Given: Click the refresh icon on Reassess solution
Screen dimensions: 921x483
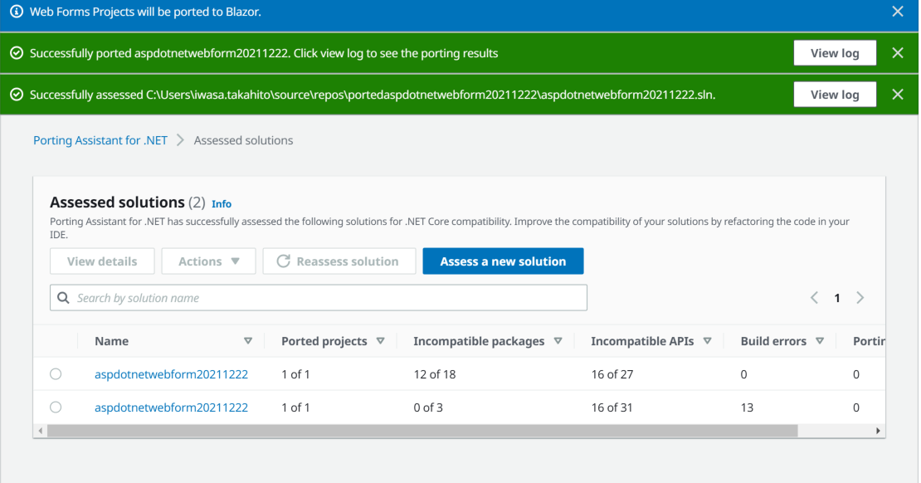Looking at the screenshot, I should click(x=282, y=261).
